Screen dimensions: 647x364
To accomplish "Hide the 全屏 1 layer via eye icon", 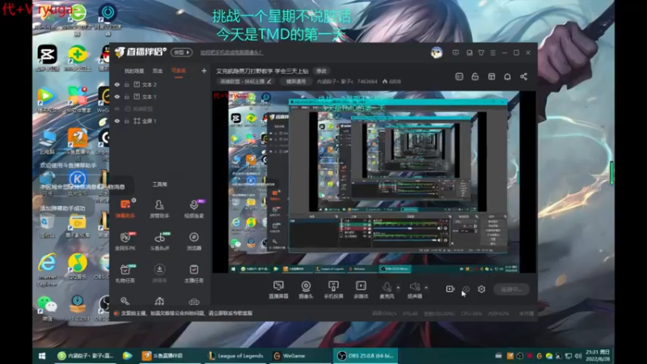I will [117, 121].
